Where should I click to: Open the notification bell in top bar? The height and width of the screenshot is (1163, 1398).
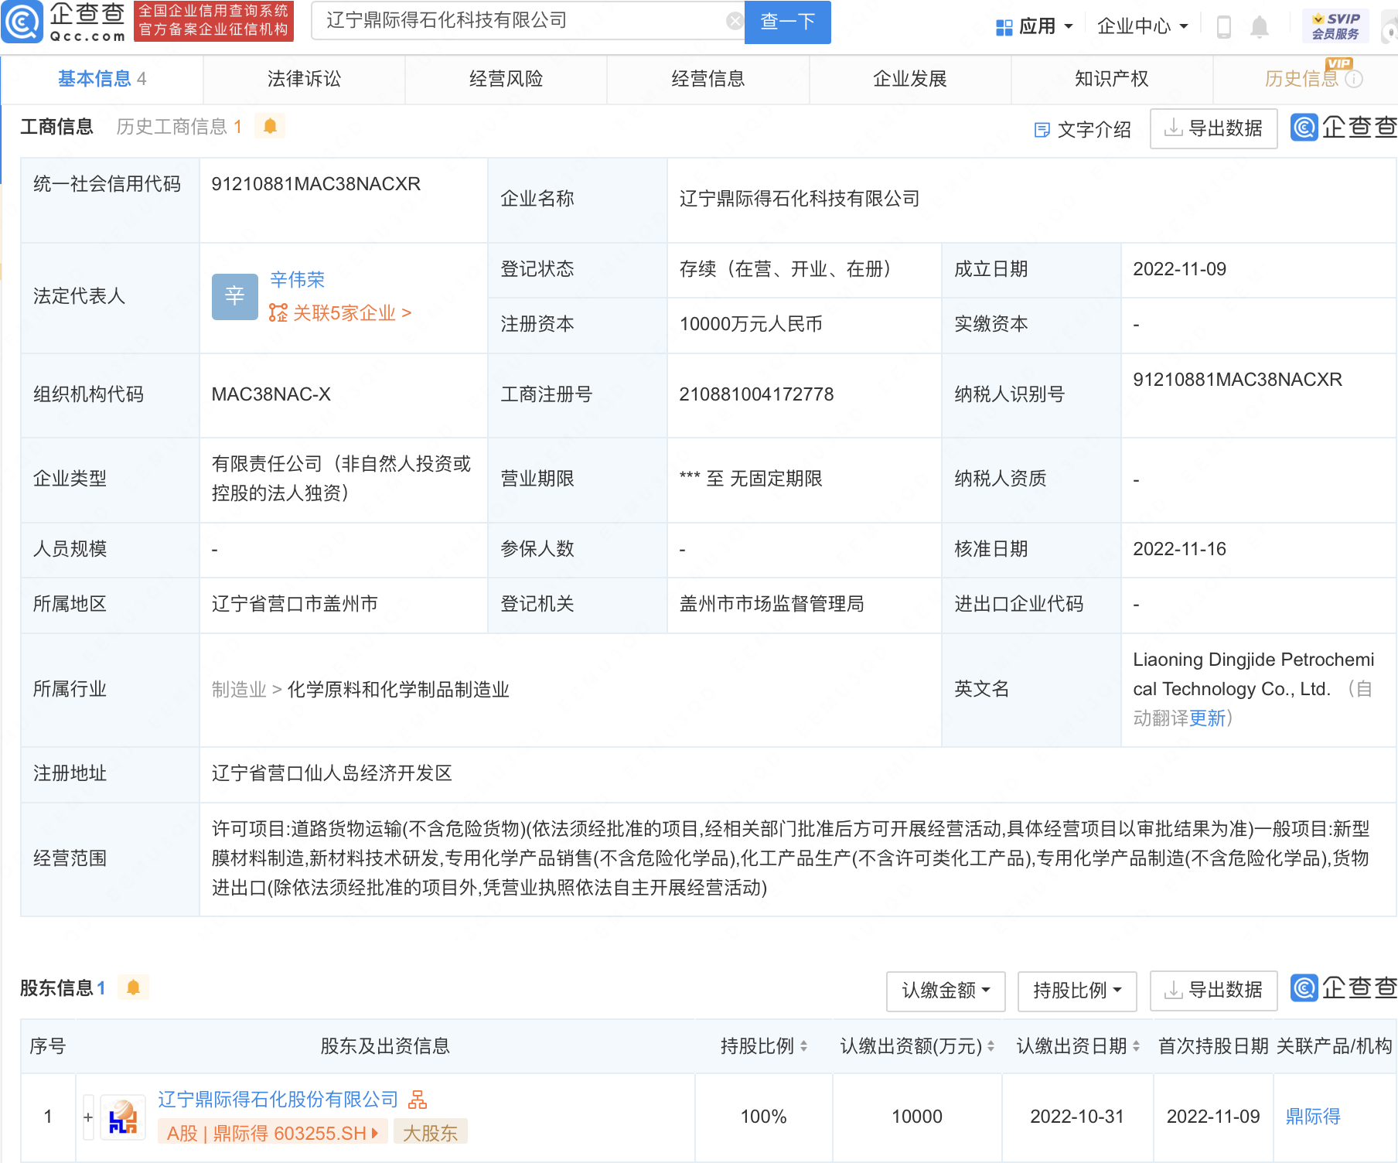[1259, 26]
